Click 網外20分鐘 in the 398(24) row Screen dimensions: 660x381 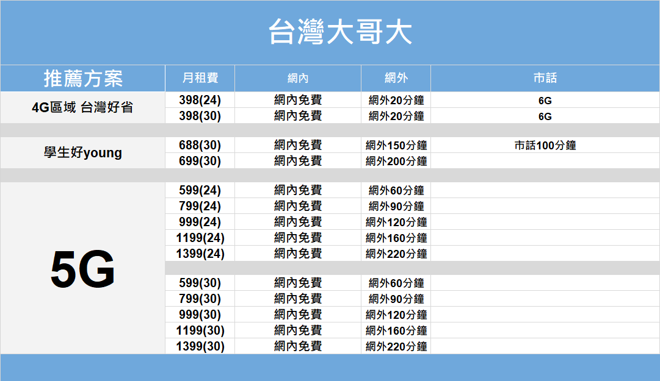point(396,101)
